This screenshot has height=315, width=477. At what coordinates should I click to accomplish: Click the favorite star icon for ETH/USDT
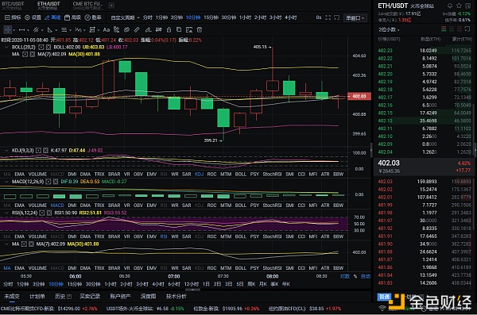[459, 6]
